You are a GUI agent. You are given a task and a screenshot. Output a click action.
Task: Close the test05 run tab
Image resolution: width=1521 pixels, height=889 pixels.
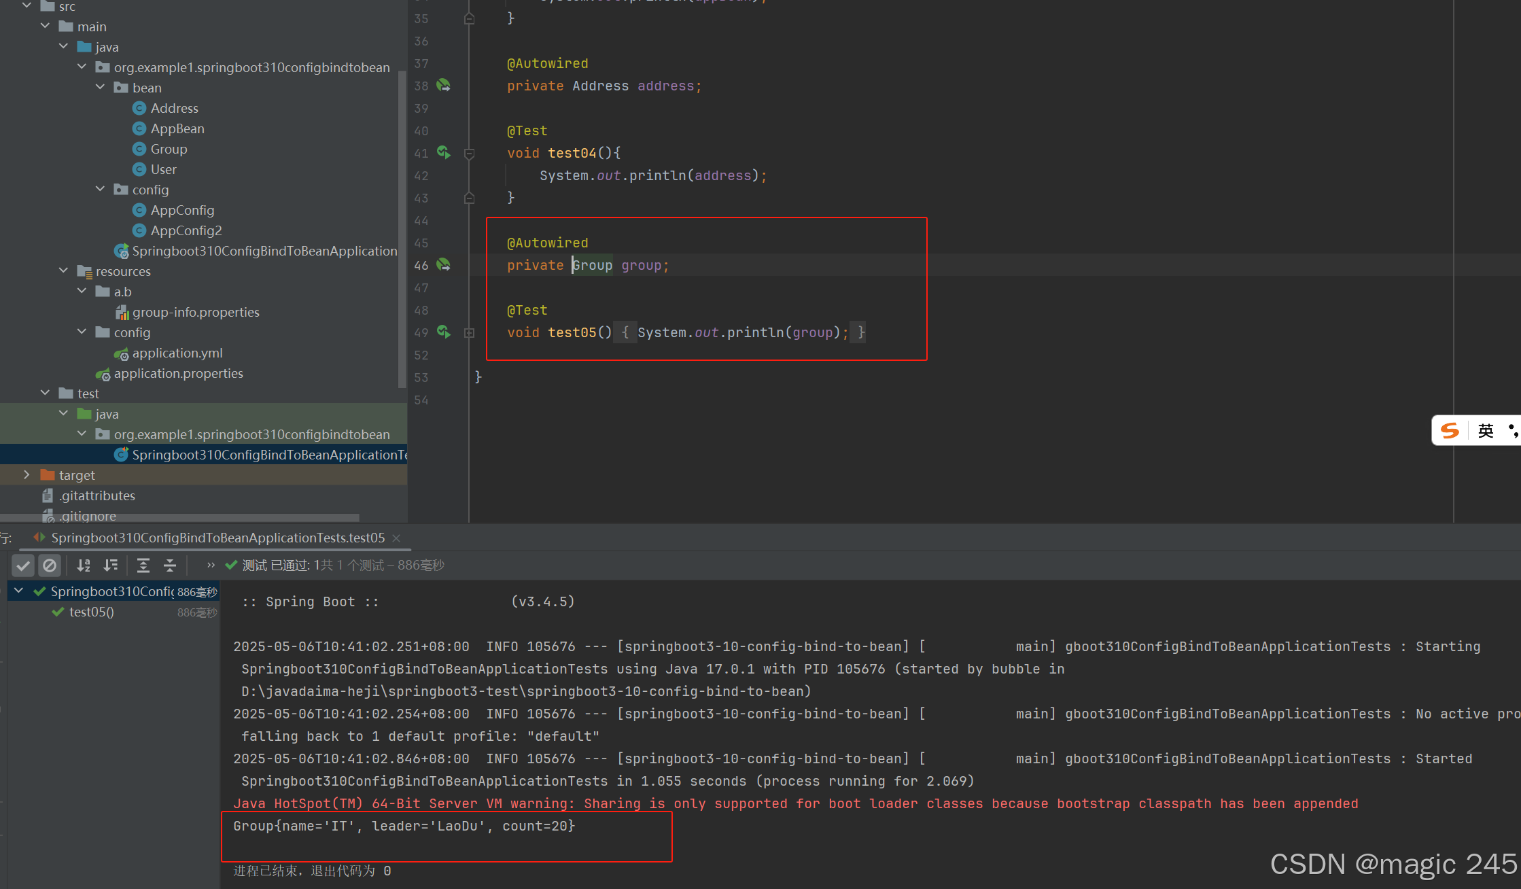tap(396, 538)
